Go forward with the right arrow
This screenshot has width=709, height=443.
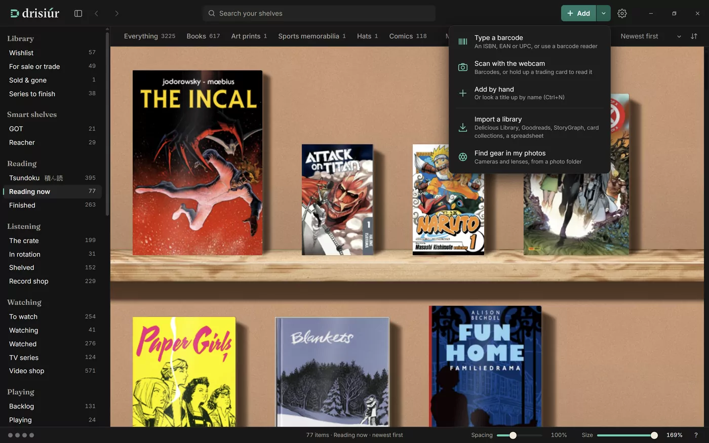click(x=116, y=13)
